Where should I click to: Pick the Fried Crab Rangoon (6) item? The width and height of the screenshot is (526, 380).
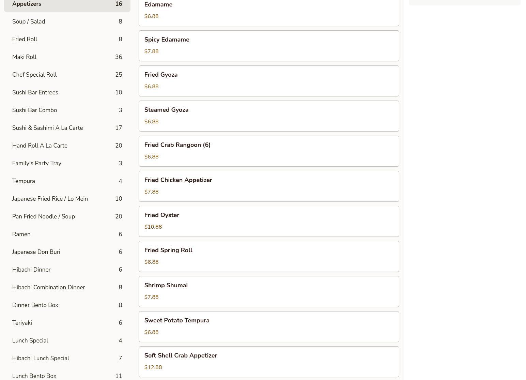coord(269,151)
